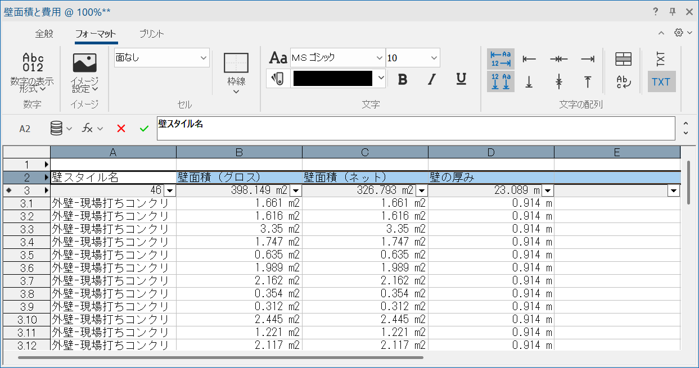Screen dimensions: 699x368
Task: Center text horizontally in cell
Action: click(558, 58)
